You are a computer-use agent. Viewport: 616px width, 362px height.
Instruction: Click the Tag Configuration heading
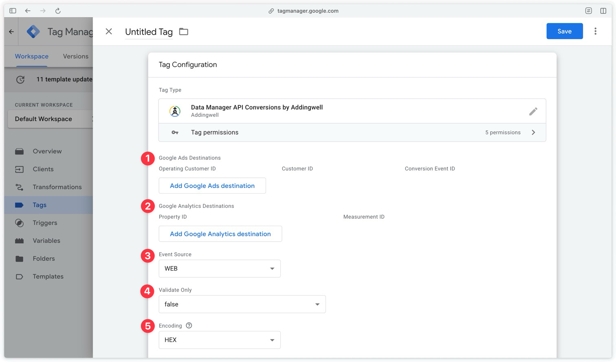pos(188,65)
